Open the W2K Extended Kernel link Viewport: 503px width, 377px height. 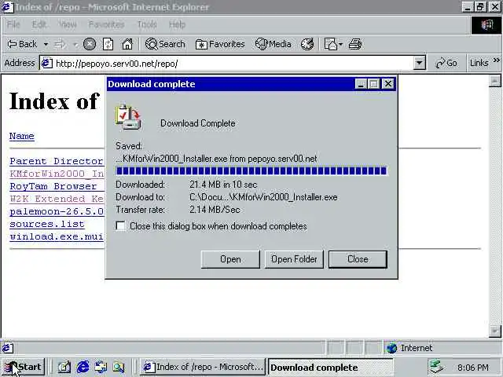coord(57,199)
